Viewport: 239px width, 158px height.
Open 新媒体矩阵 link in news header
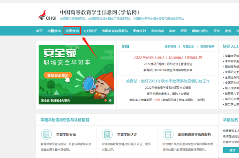207,47
